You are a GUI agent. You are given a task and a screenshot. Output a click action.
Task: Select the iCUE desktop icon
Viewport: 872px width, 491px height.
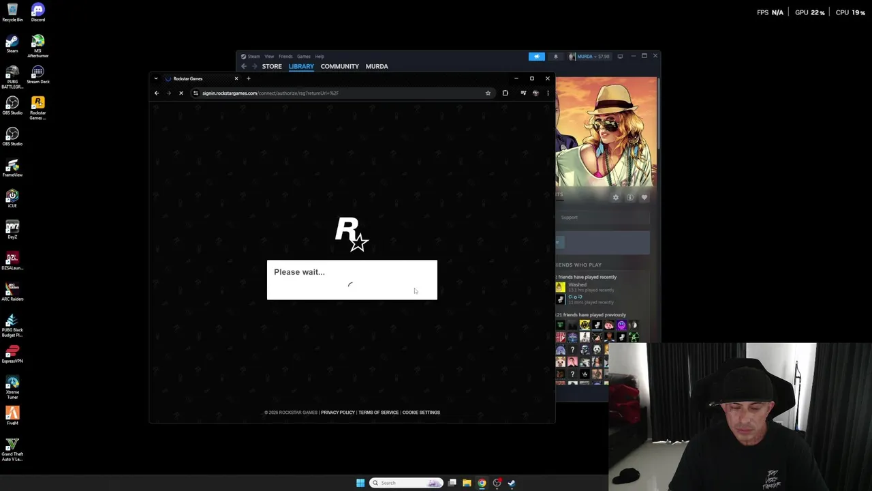[12, 198]
